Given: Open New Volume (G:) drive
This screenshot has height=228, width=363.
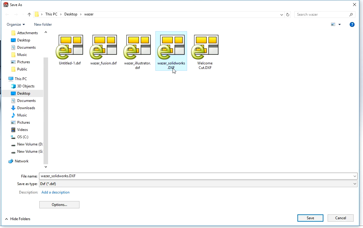Looking at the screenshot, I should pyautogui.click(x=27, y=151).
